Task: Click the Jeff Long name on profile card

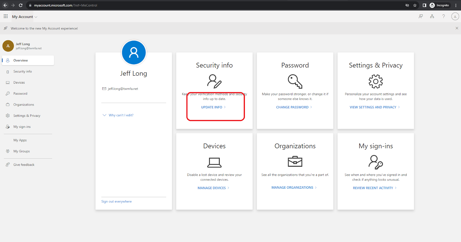Action: [x=134, y=74]
